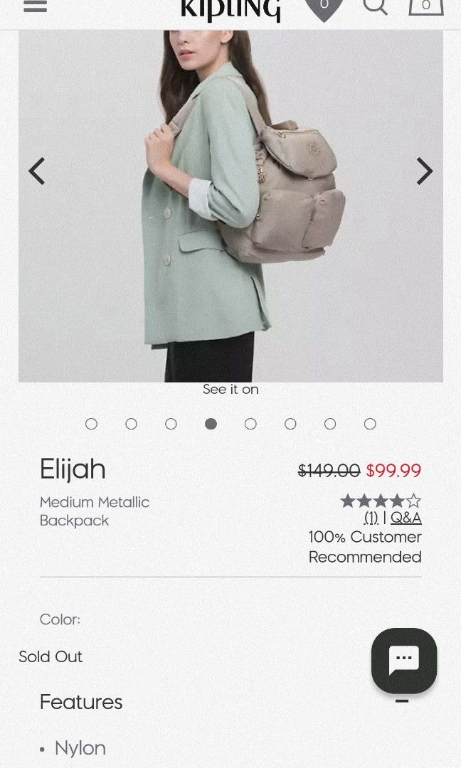Open the live chat bubble
The width and height of the screenshot is (461, 768).
coord(404,660)
